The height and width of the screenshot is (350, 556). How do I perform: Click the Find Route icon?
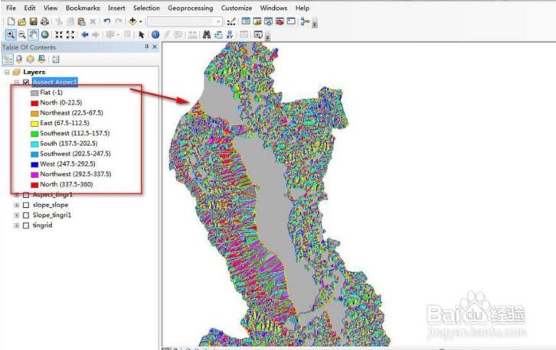pos(218,34)
